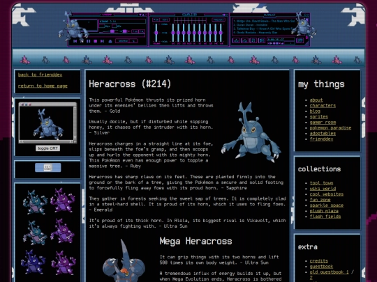Toggle the repeat button beside shuffle
The width and height of the screenshot is (377, 282).
(x=133, y=41)
